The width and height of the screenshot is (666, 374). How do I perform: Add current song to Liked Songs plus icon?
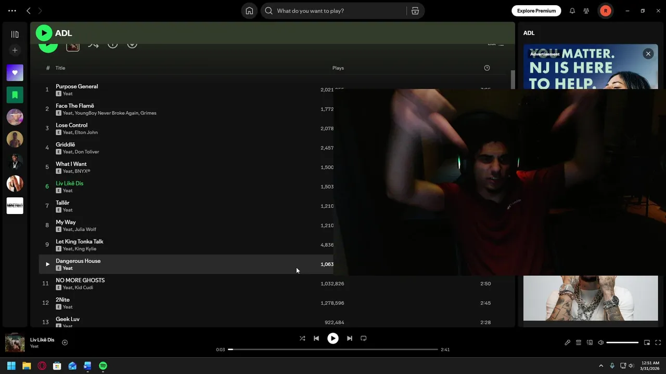[65, 342]
